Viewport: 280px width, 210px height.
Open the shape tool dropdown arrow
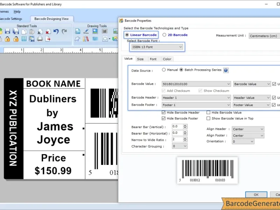coord(110,39)
